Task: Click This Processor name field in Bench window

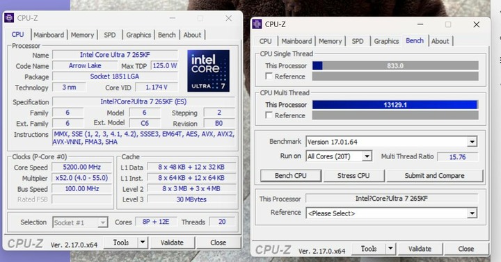Action: point(391,198)
